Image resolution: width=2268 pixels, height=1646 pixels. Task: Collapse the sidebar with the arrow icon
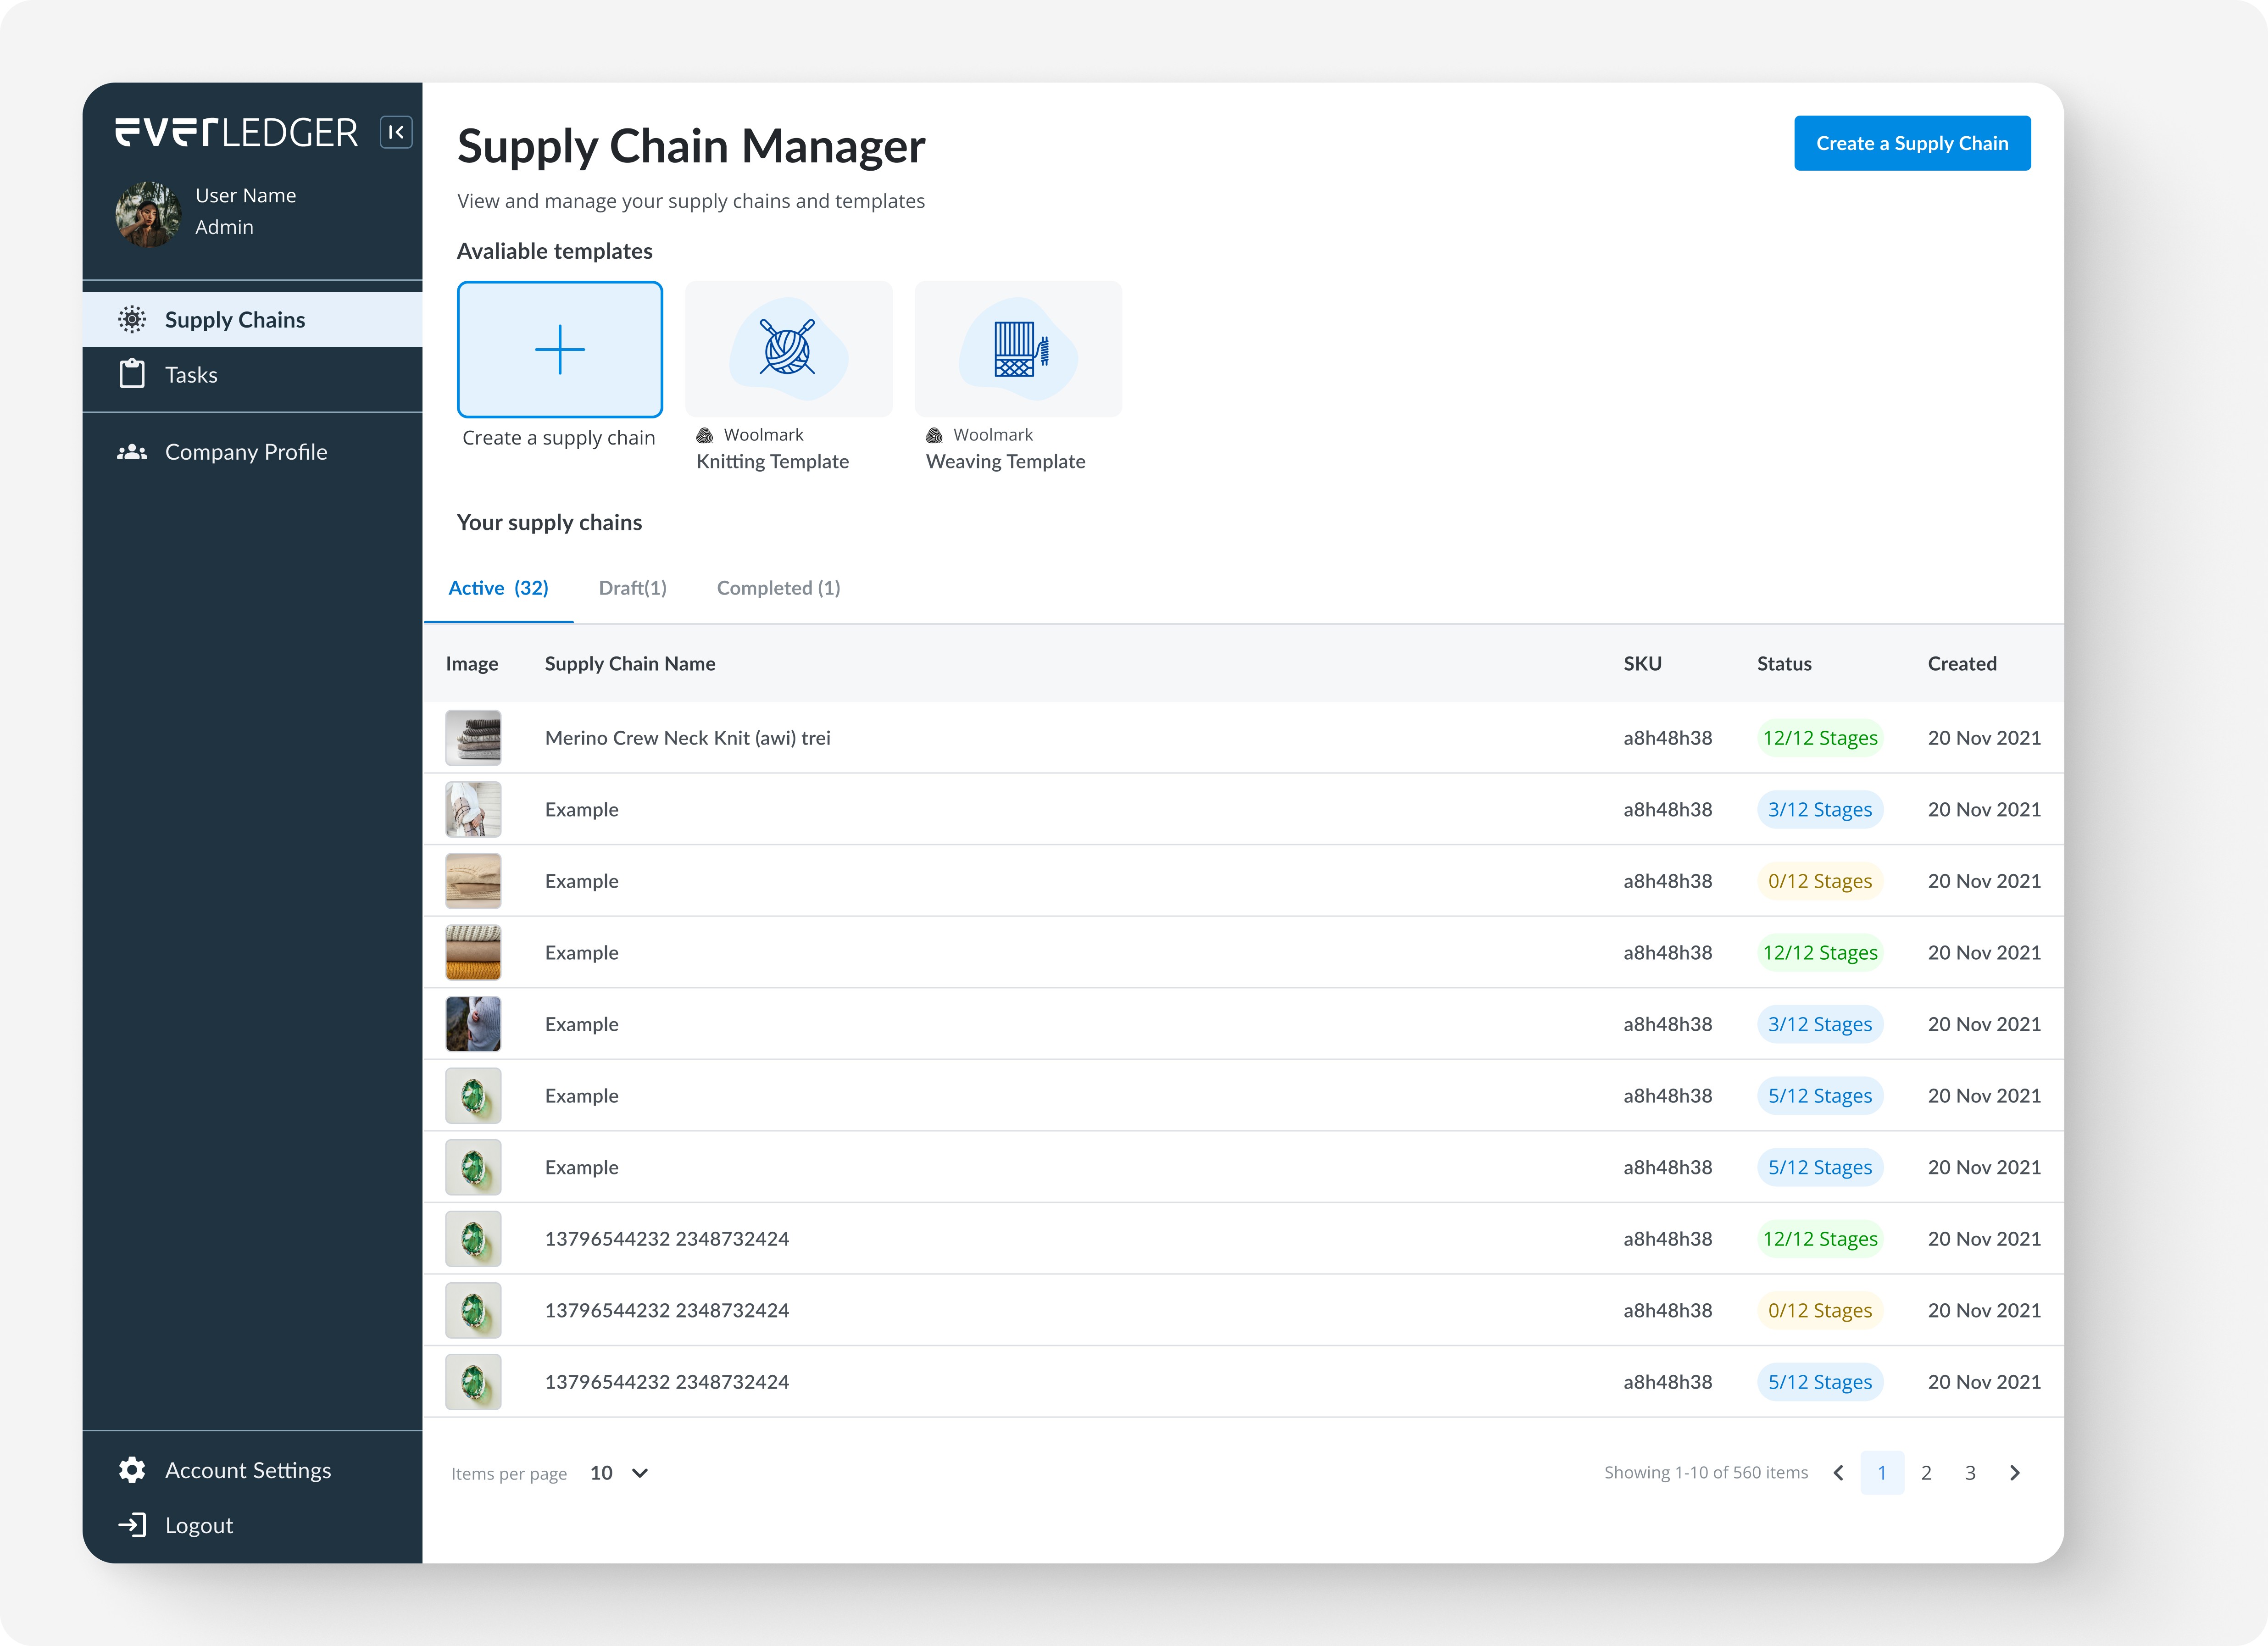(396, 132)
